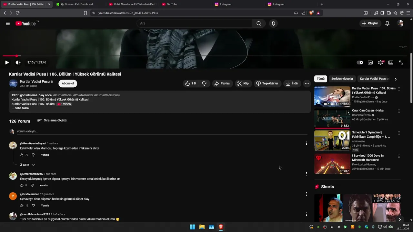
Task: Expand the 2 yanıt replies
Action: [27, 165]
